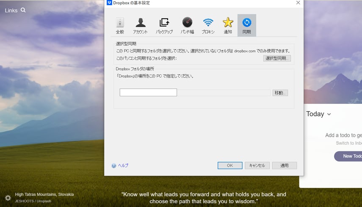Select the アカウント account icon
This screenshot has width=362, height=207.
click(x=140, y=25)
